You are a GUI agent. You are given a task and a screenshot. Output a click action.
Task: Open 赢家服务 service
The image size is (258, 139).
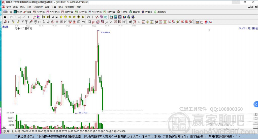tap(160, 12)
